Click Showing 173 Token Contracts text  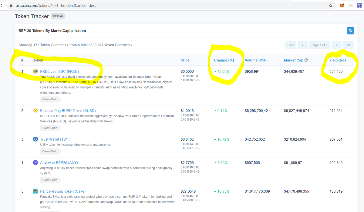click(x=75, y=45)
